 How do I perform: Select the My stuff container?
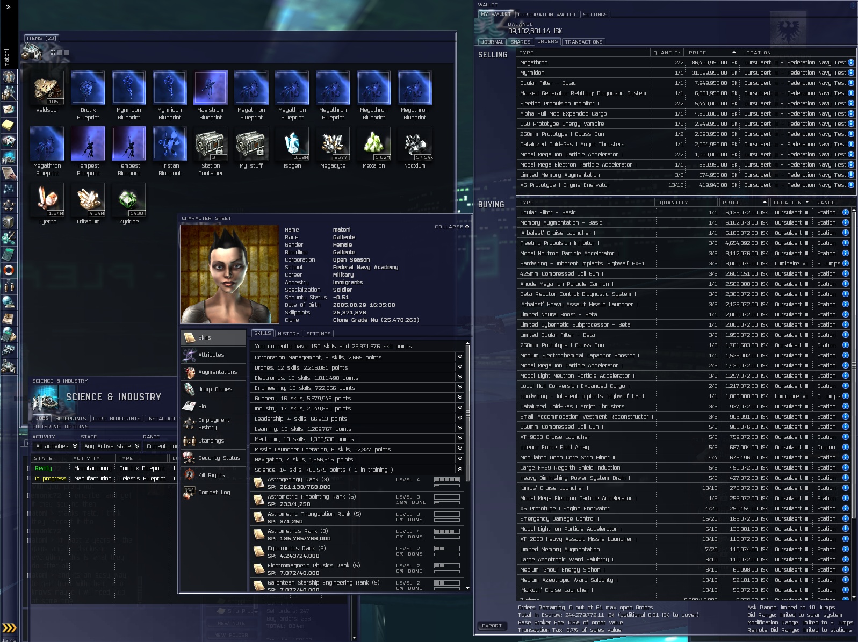coord(251,148)
